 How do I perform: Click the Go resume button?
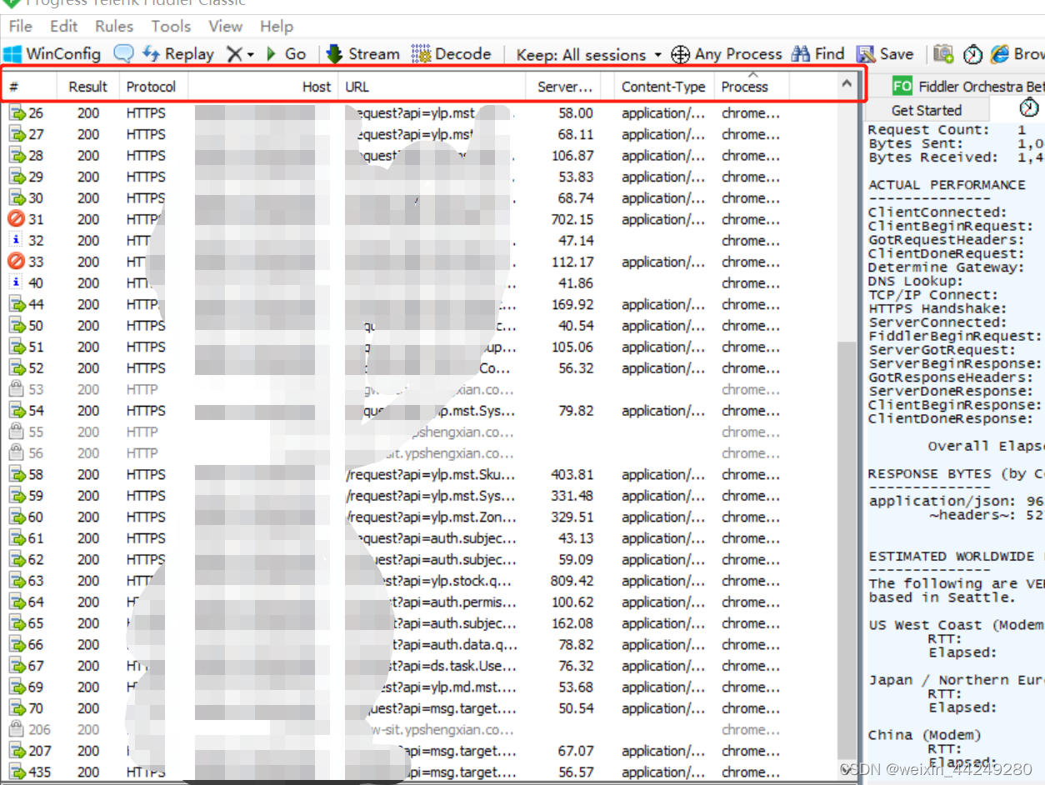[x=286, y=54]
